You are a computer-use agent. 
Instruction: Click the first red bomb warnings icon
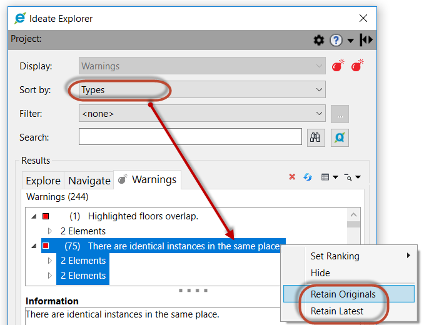pos(338,65)
